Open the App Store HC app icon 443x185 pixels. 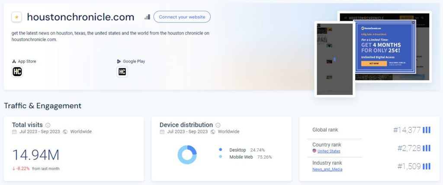17,72
